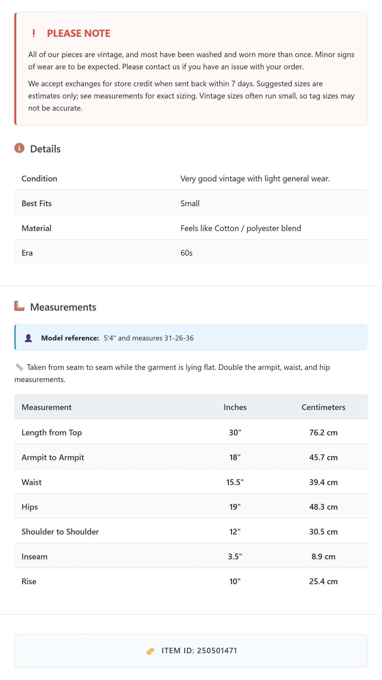Select the Waist 15.5" inches cell
This screenshot has width=382, height=680.
[x=235, y=482]
